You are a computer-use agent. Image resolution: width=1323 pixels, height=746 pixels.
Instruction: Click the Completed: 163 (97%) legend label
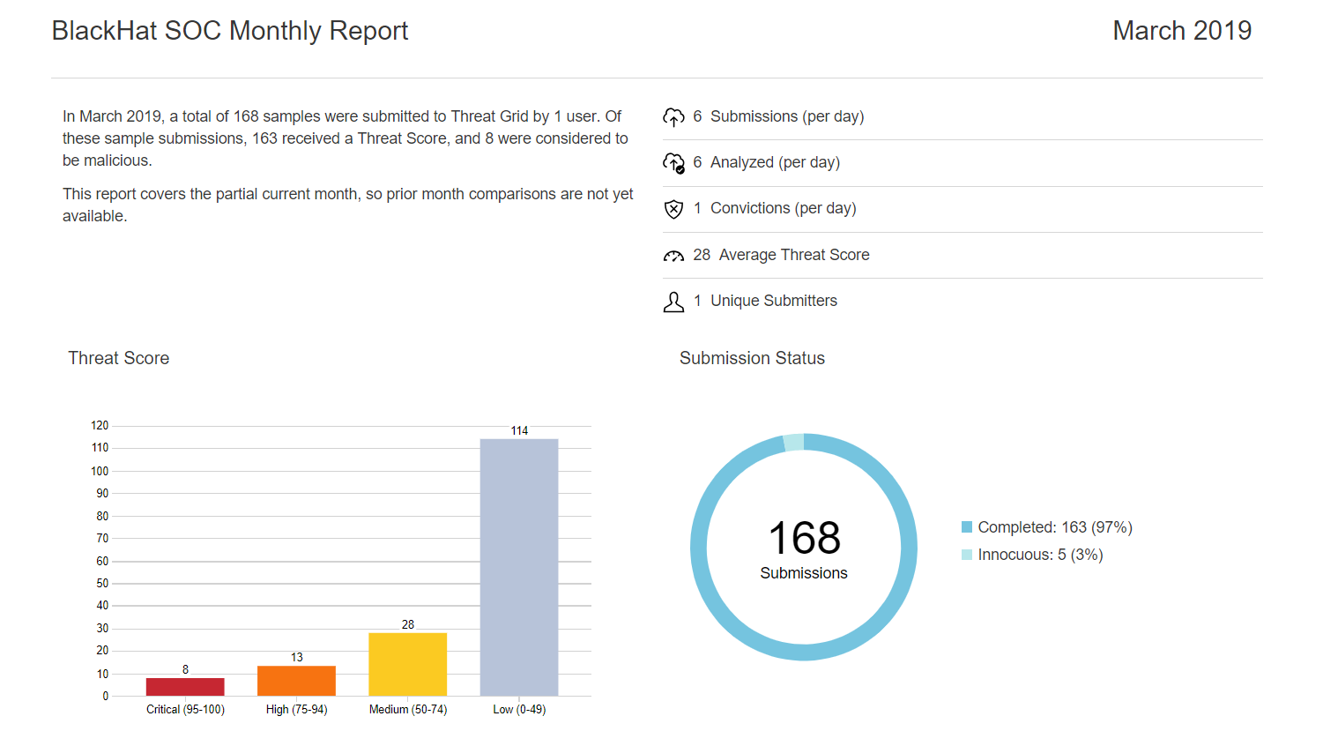point(1054,527)
